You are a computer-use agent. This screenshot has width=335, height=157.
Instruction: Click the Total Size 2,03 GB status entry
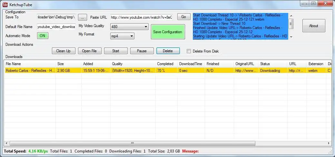(x=164, y=151)
